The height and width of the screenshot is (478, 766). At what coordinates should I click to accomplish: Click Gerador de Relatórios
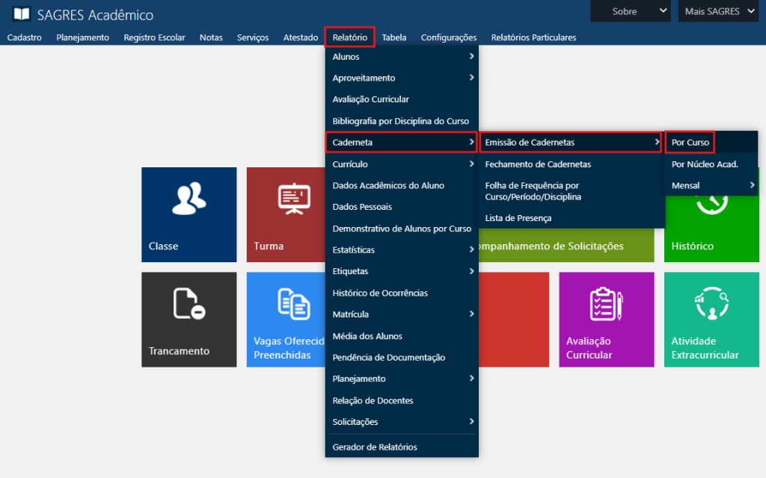(x=375, y=447)
